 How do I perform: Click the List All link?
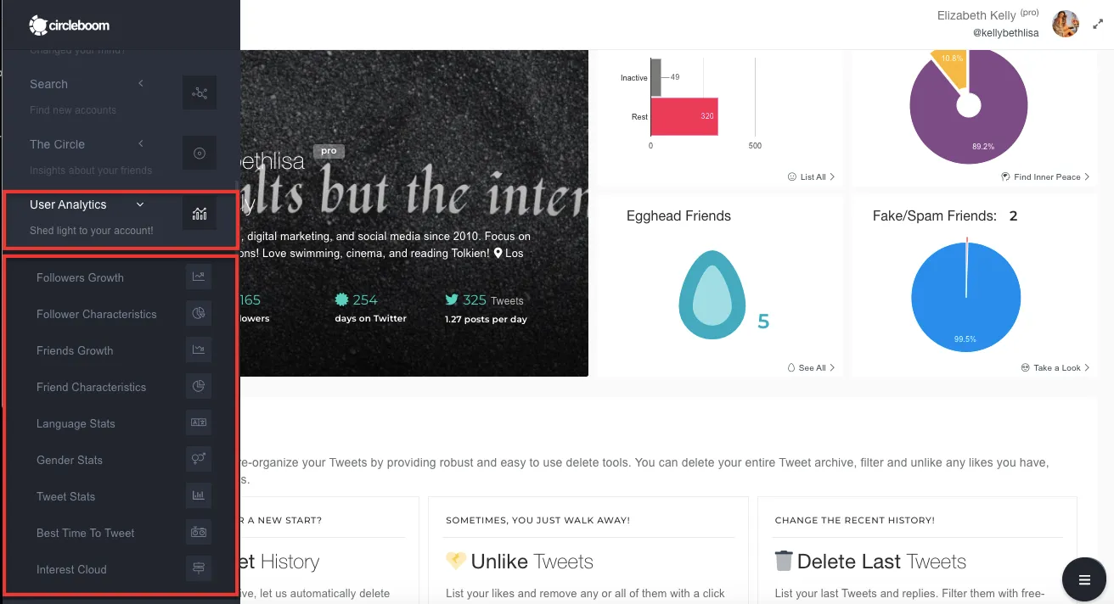point(807,176)
